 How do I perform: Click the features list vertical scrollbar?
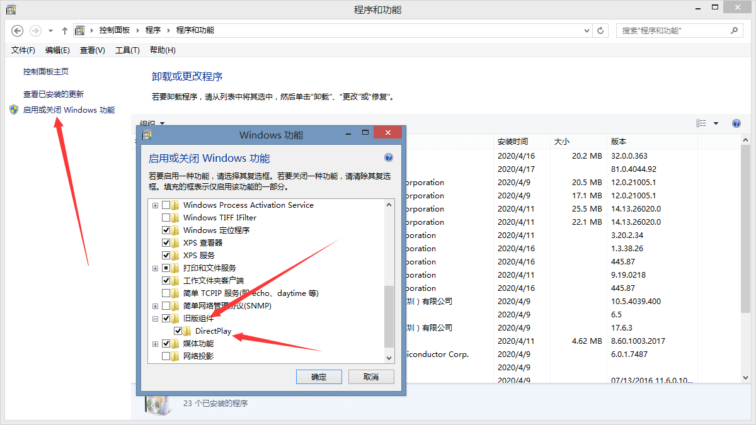(x=389, y=315)
